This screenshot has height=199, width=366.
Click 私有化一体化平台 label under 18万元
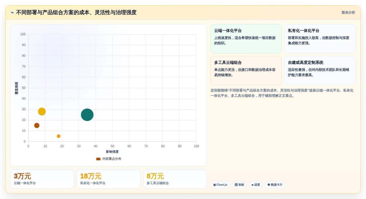pyautogui.click(x=93, y=183)
